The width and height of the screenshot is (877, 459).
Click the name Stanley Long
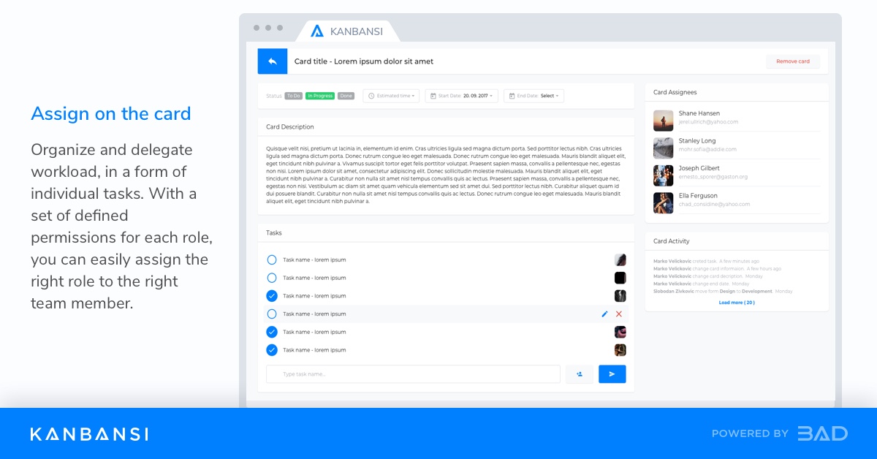pyautogui.click(x=697, y=140)
